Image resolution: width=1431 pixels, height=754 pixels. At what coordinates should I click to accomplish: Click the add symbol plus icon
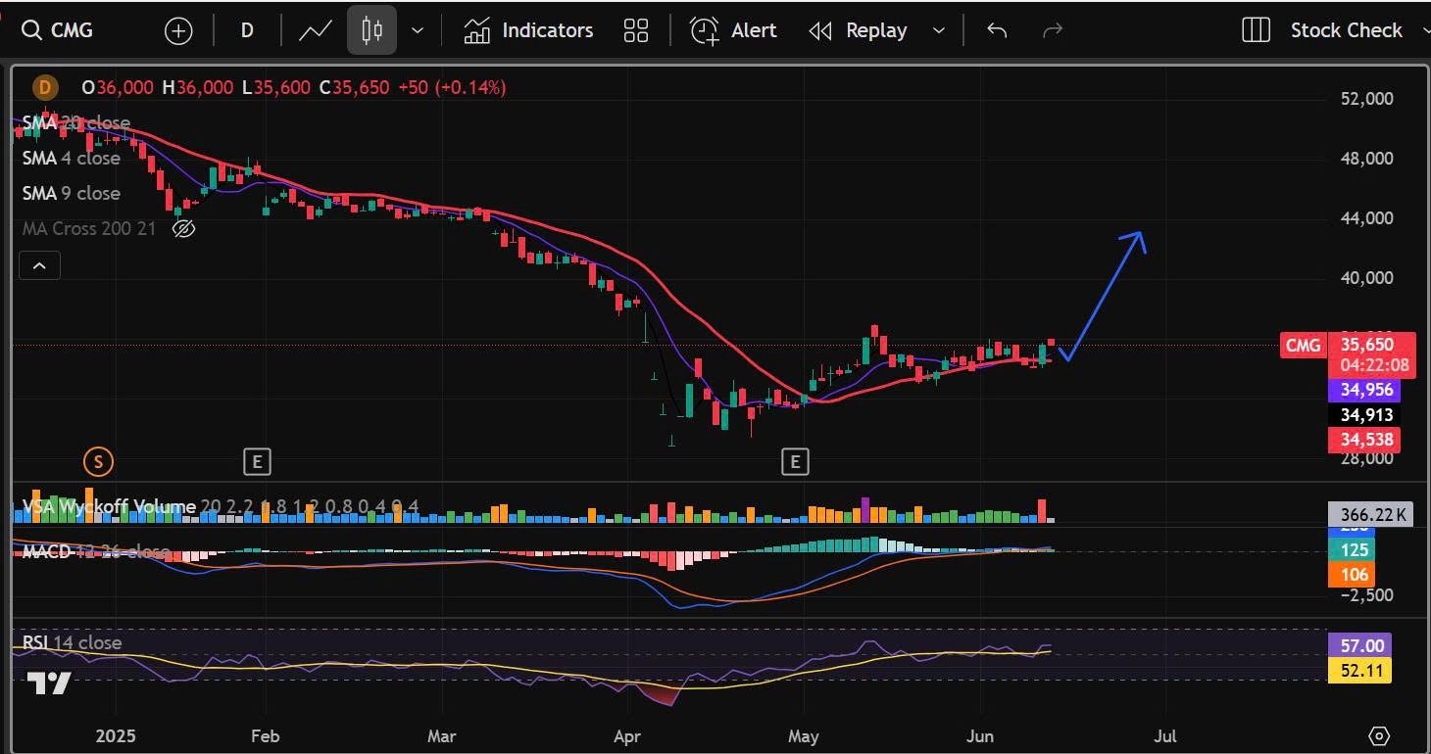178,31
